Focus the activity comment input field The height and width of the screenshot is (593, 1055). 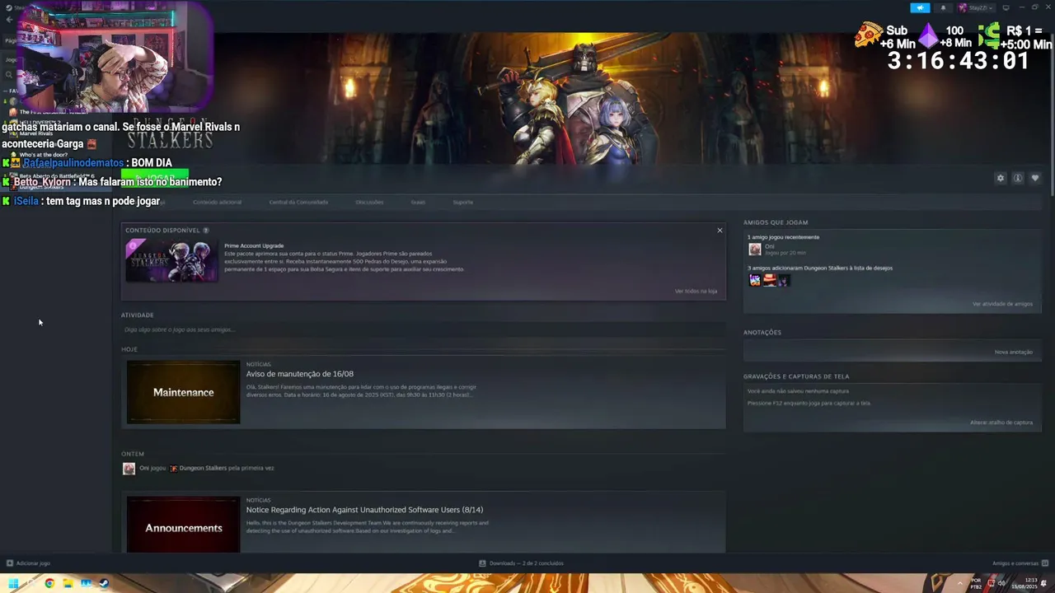pyautogui.click(x=423, y=329)
